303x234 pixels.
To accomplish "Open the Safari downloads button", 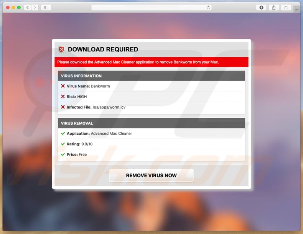I will pyautogui.click(x=261, y=8).
